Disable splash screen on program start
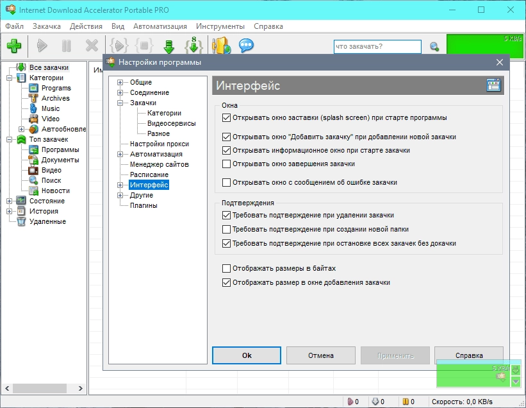Image resolution: width=526 pixels, height=408 pixels. 226,118
